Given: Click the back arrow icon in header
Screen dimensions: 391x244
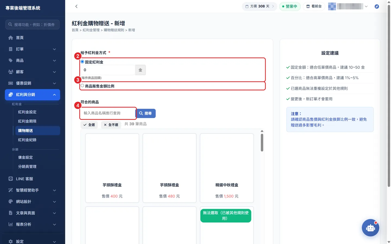Looking at the screenshot, I should coord(76,6).
